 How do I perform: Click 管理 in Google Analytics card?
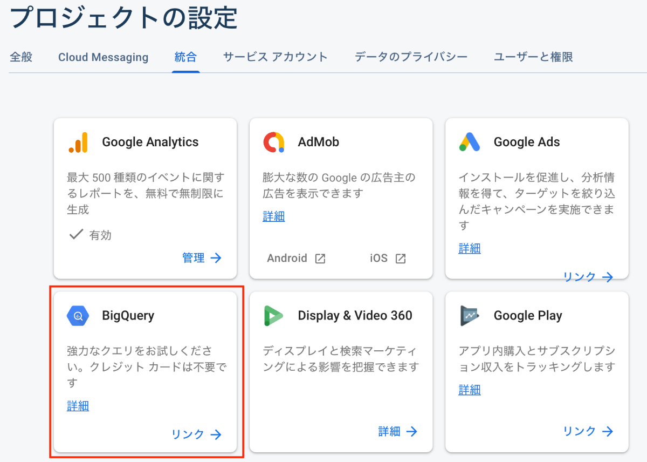pyautogui.click(x=194, y=258)
